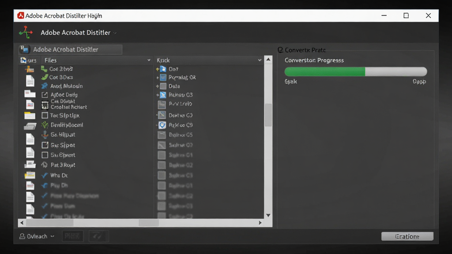Uncheck the blue checkmark beside 'Wha Dt'
The height and width of the screenshot is (254, 452).
[x=45, y=175]
